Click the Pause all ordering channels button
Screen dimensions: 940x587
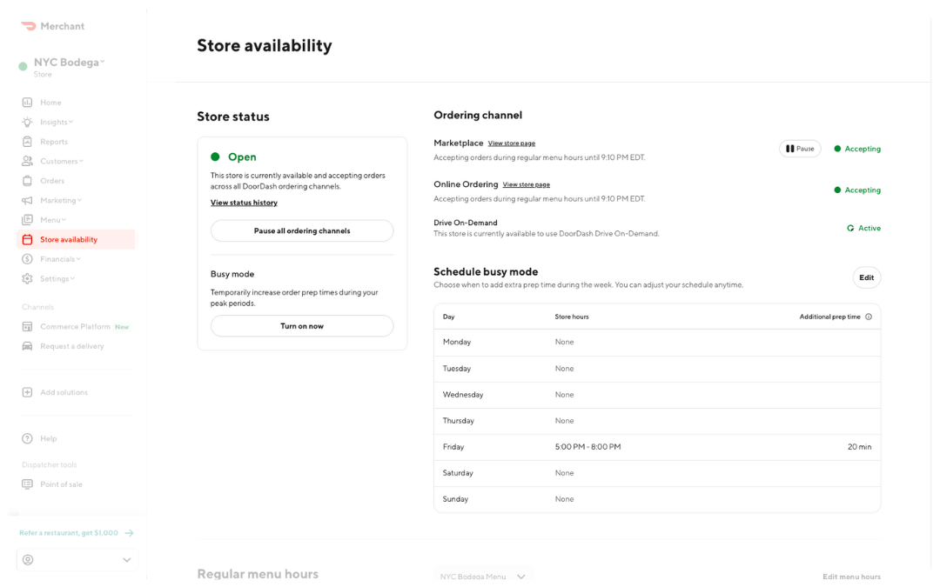[x=301, y=230]
